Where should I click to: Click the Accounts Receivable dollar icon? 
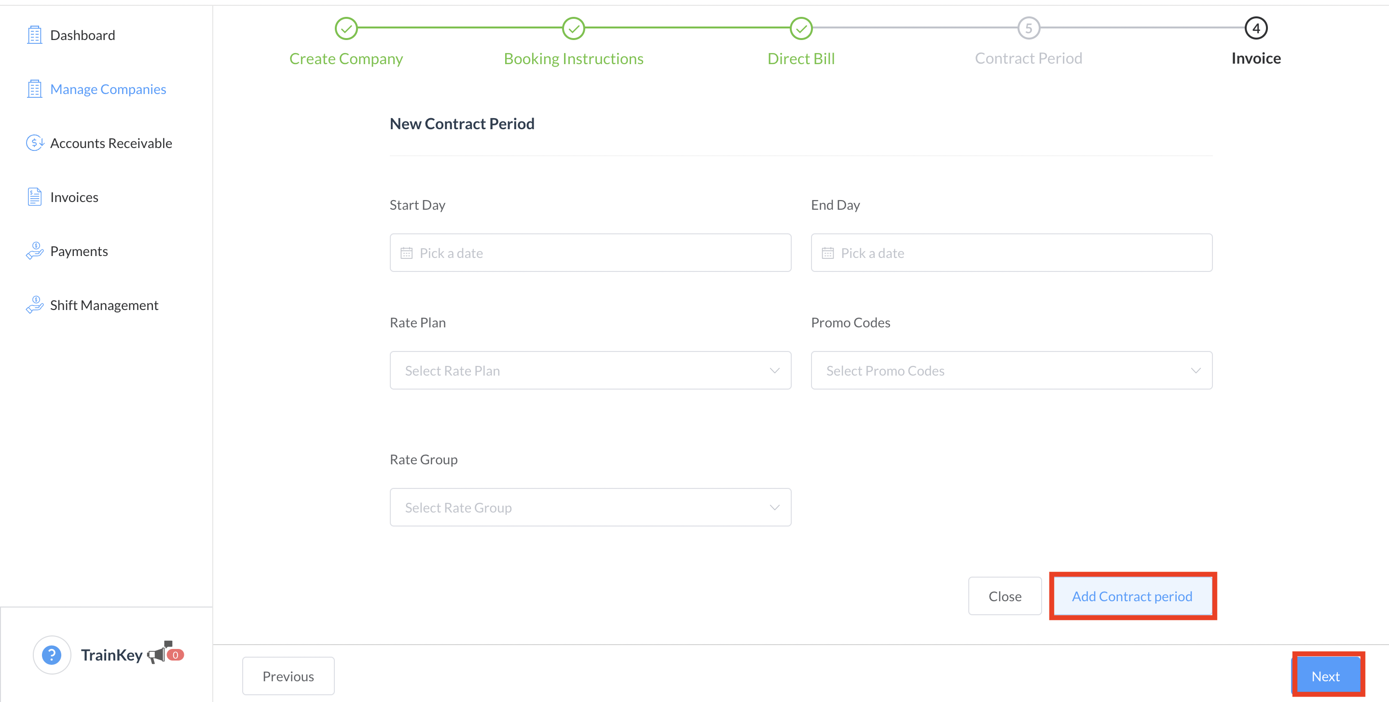tap(35, 143)
